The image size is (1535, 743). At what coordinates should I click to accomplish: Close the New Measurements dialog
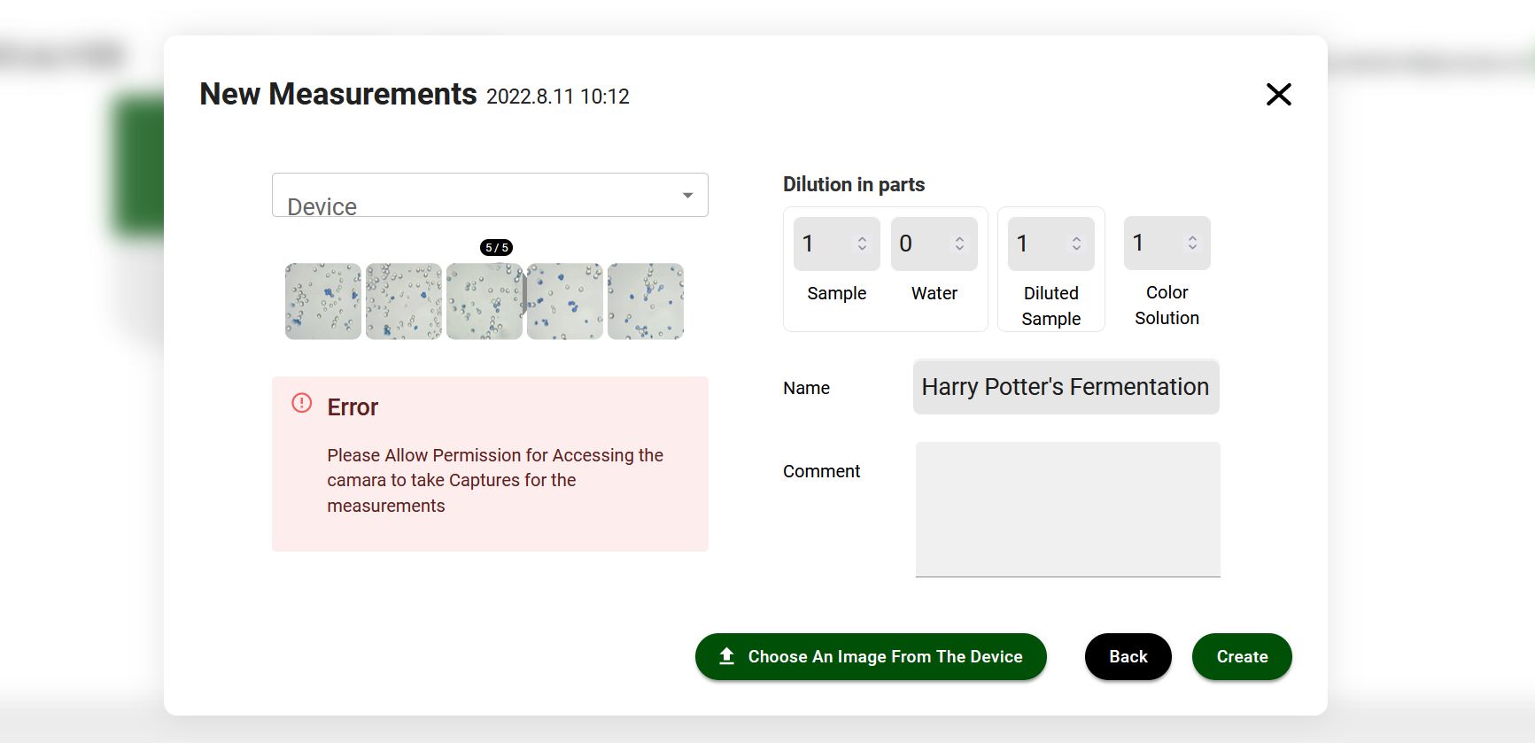pos(1278,94)
